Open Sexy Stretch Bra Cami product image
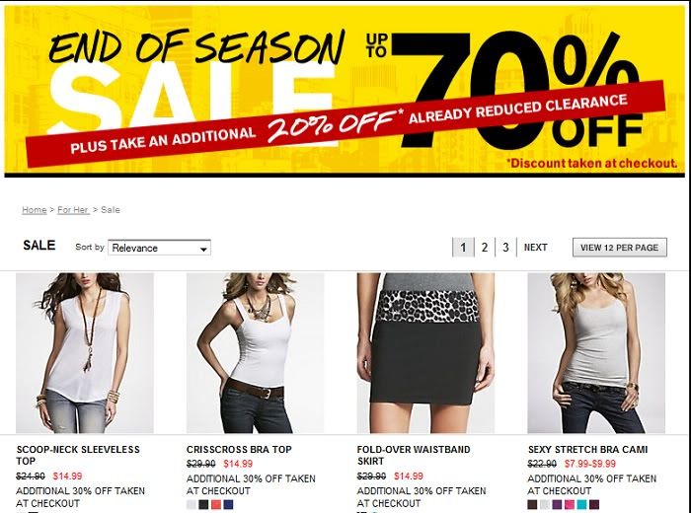Viewport: 691px width, 513px height. (x=596, y=353)
